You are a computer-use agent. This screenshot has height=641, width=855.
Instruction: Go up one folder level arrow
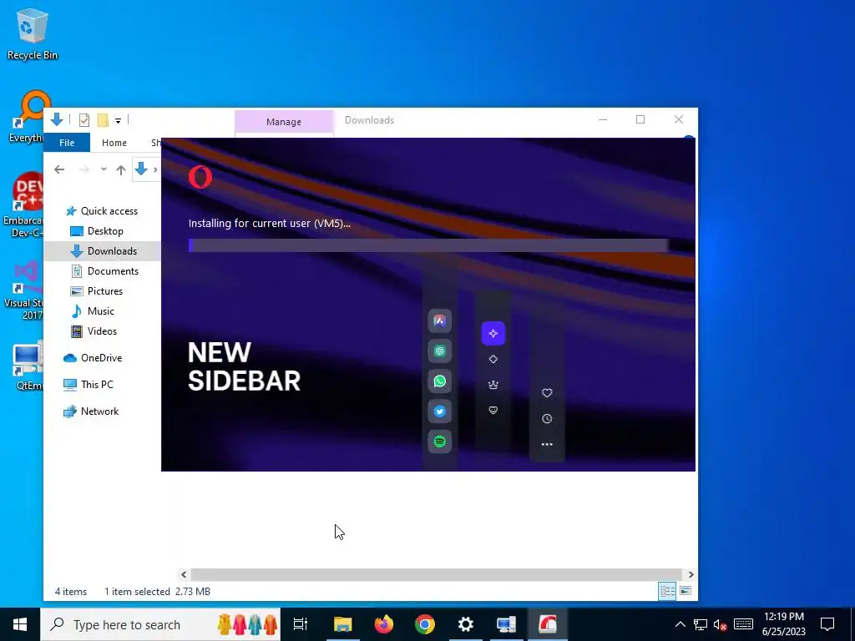121,169
